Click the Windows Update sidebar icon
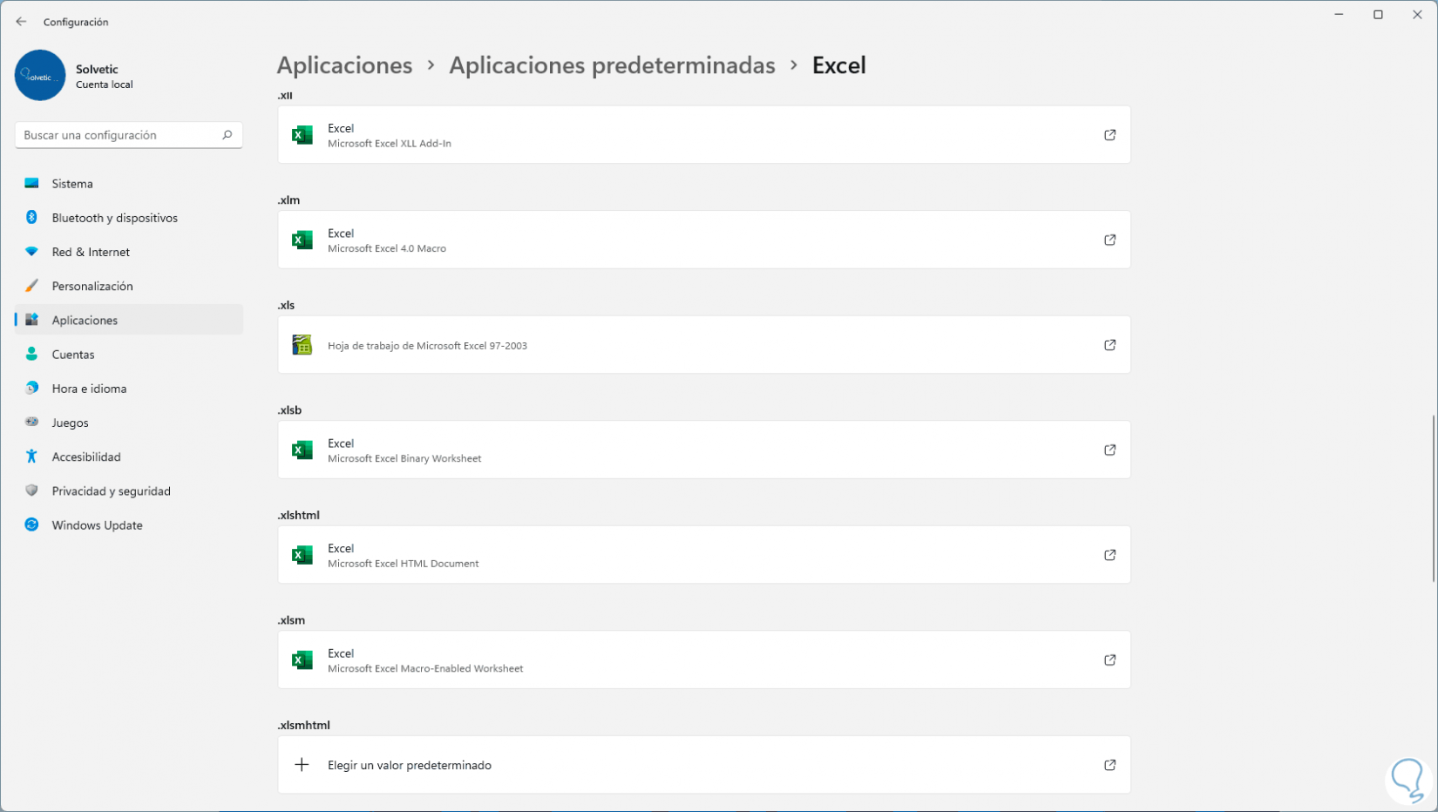Image resolution: width=1438 pixels, height=812 pixels. tap(32, 525)
